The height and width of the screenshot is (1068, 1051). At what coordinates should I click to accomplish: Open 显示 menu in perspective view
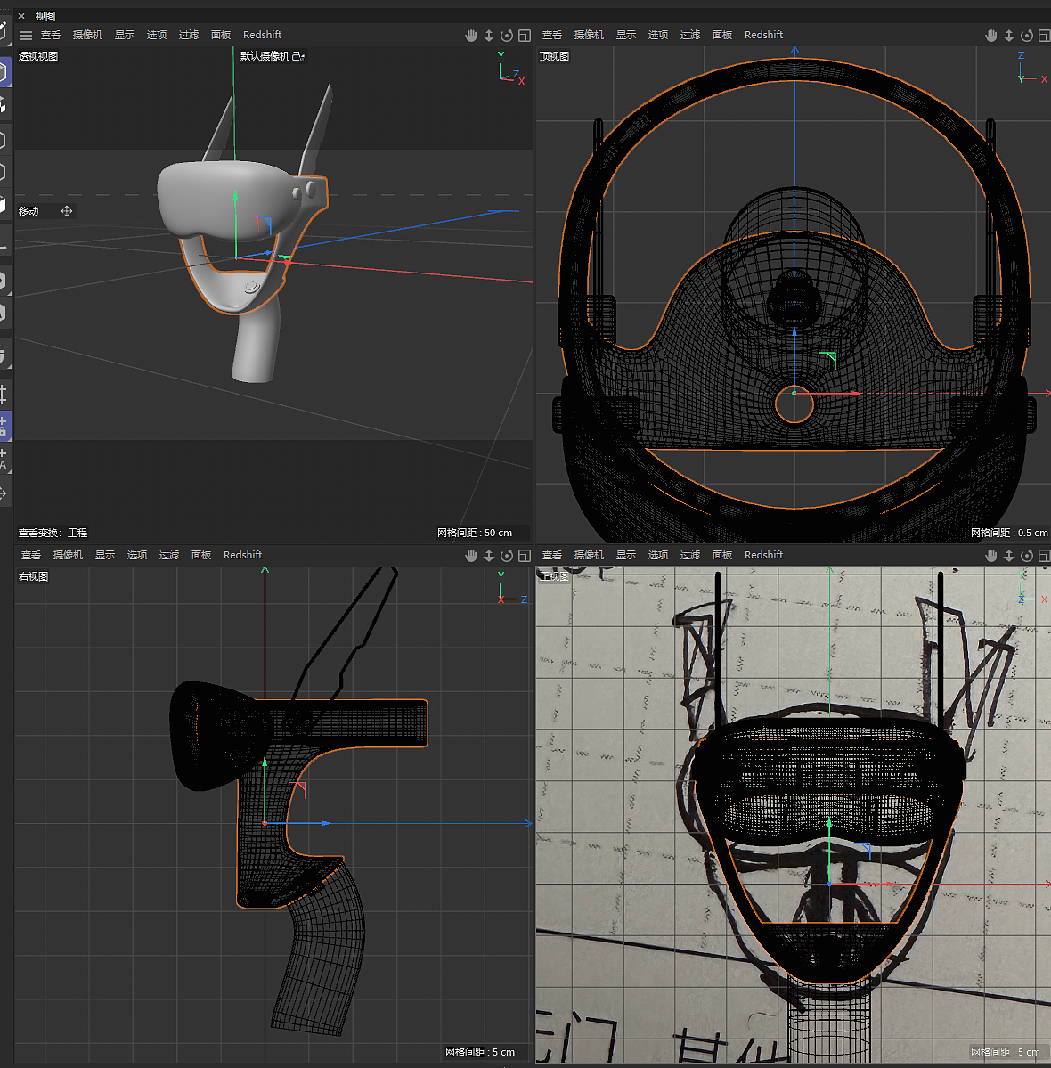[125, 35]
